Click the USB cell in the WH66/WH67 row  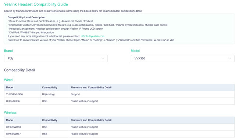coord(54,134)
